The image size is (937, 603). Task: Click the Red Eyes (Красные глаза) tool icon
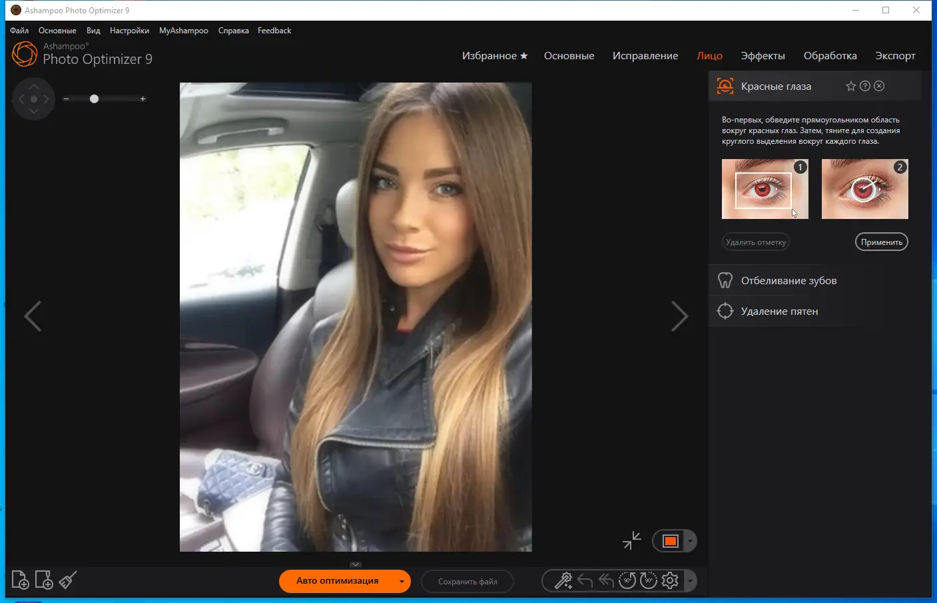pos(725,86)
